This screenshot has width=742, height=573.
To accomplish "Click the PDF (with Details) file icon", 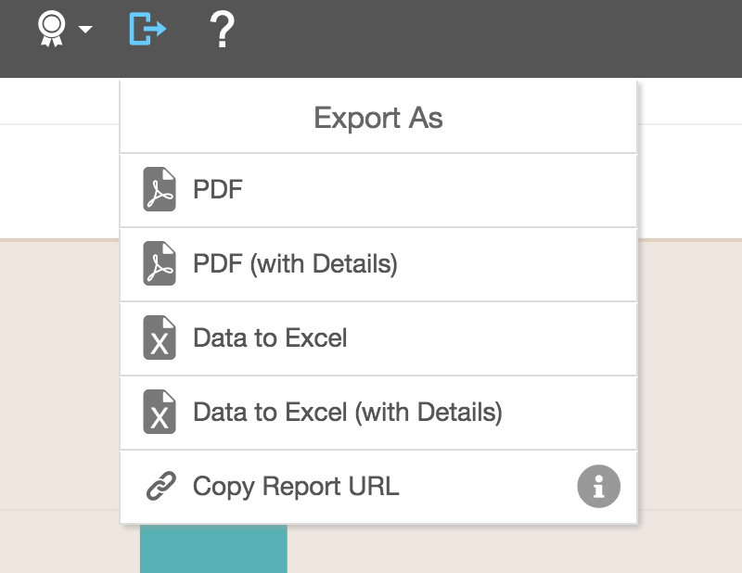I will pyautogui.click(x=160, y=264).
